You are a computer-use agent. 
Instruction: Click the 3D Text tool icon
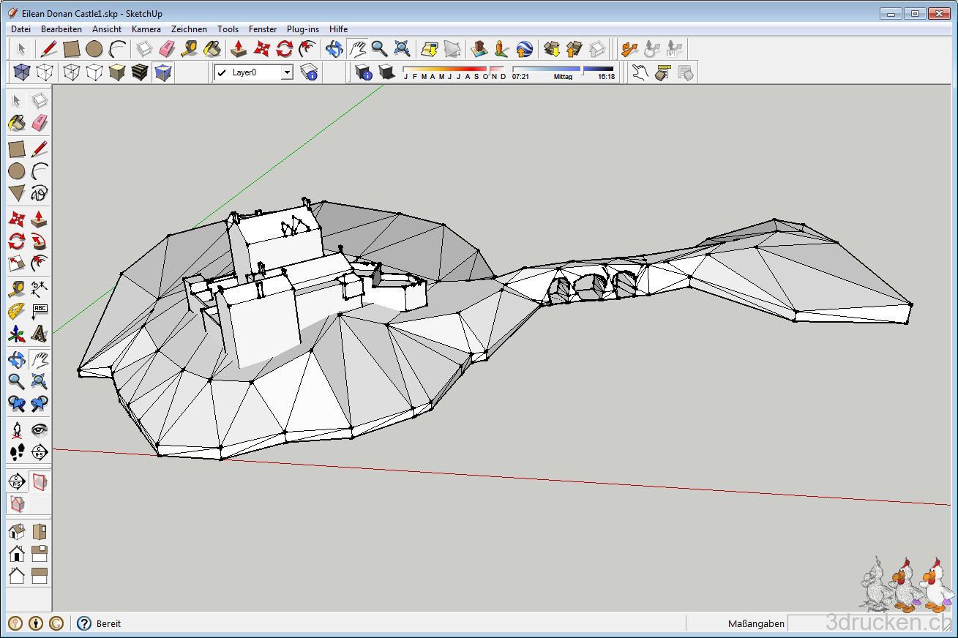click(x=40, y=334)
